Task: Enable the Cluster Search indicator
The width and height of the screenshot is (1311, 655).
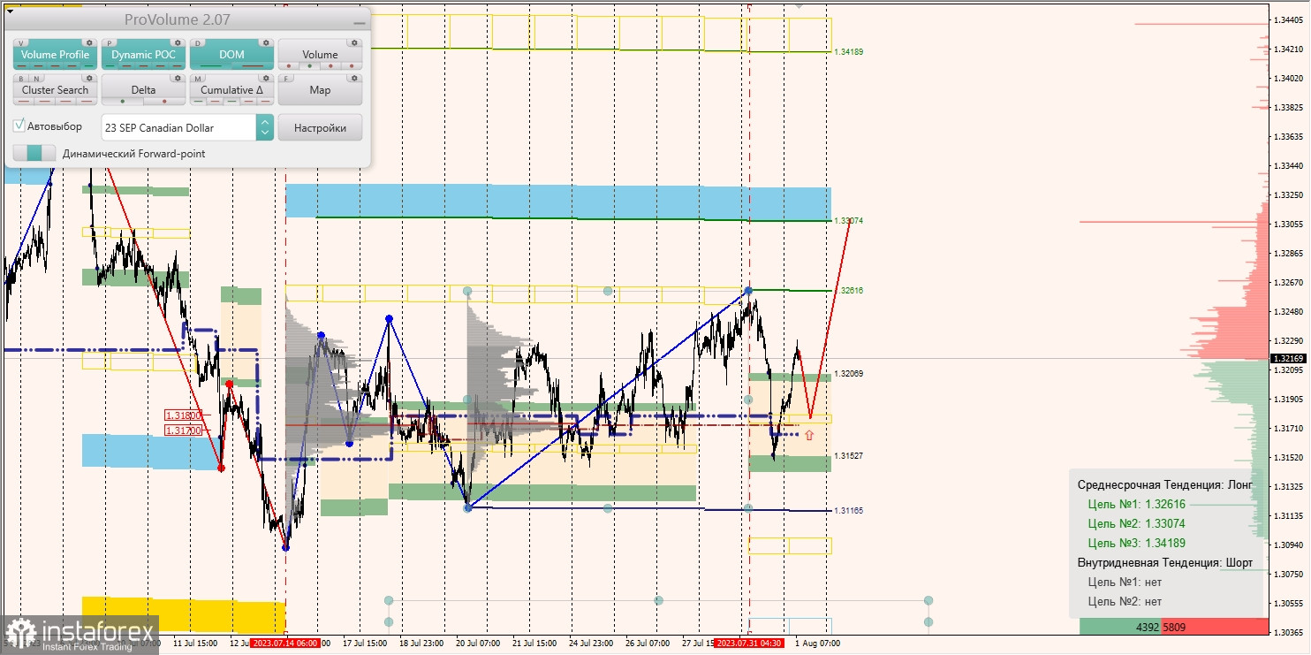Action: tap(55, 89)
